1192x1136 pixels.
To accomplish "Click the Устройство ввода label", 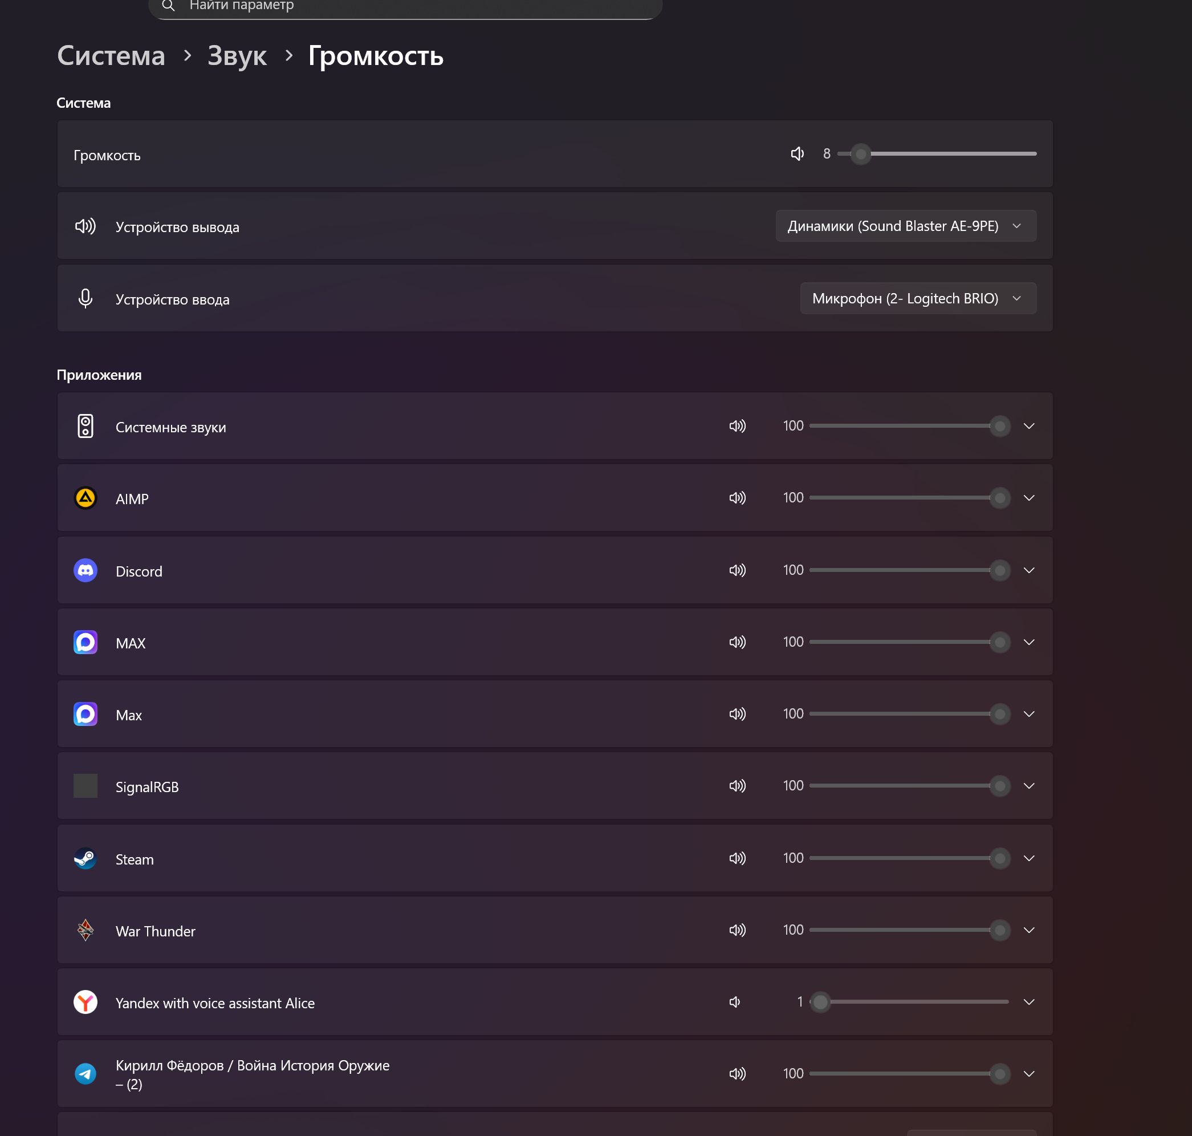I will 173,299.
